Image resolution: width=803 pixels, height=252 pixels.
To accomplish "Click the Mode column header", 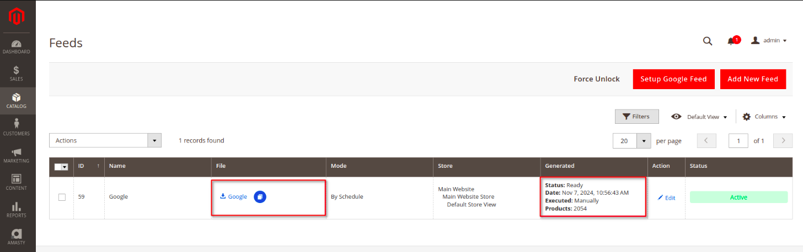I will (x=379, y=166).
